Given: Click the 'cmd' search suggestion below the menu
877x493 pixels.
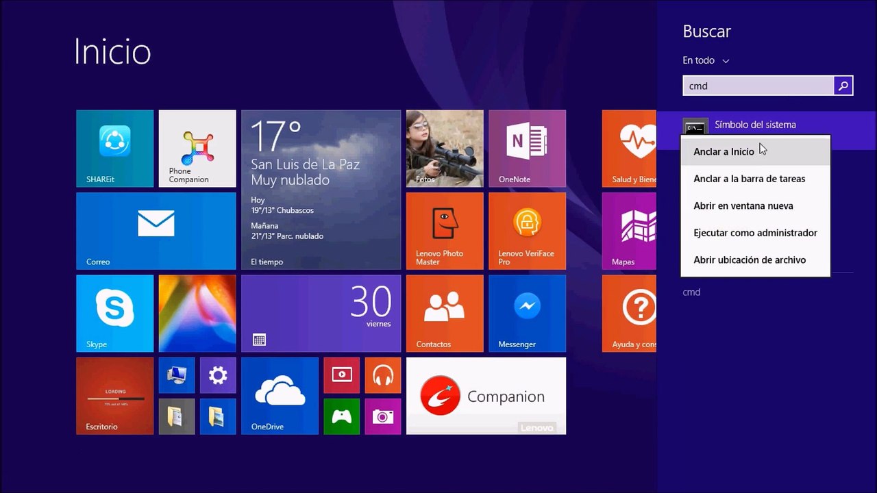Looking at the screenshot, I should tap(691, 292).
